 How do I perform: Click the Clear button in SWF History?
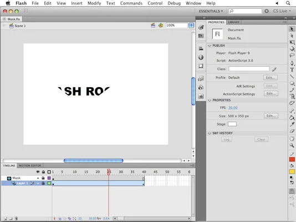coord(261,139)
